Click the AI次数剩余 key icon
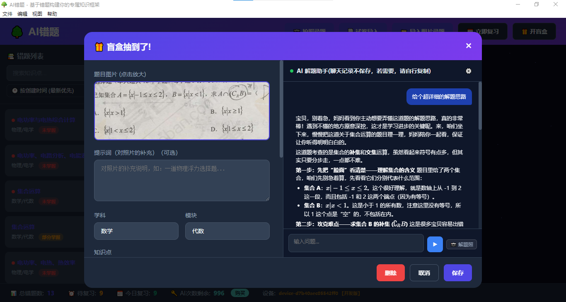Image resolution: width=566 pixels, height=302 pixels. click(174, 293)
